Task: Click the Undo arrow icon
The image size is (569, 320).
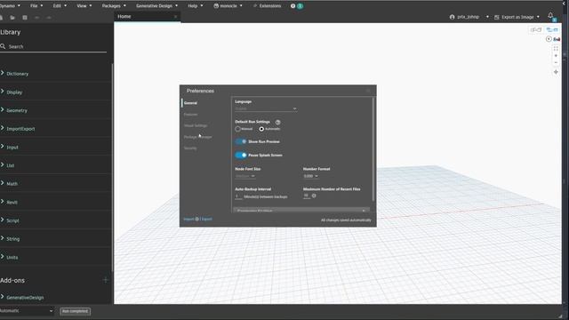Action: click(x=36, y=18)
